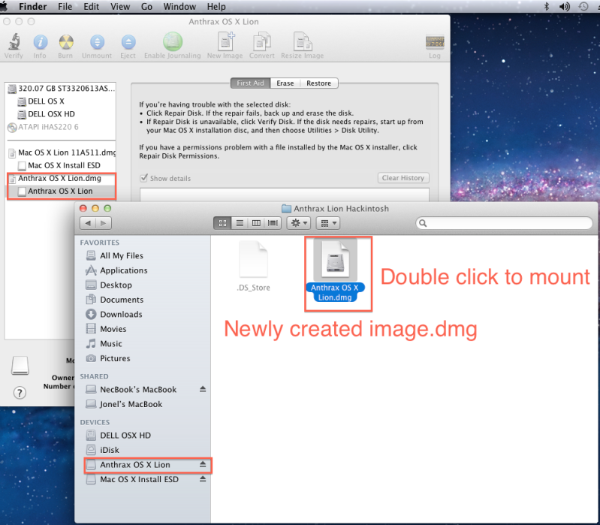This screenshot has height=525, width=600.
Task: Click the Finder search field
Action: (x=504, y=223)
